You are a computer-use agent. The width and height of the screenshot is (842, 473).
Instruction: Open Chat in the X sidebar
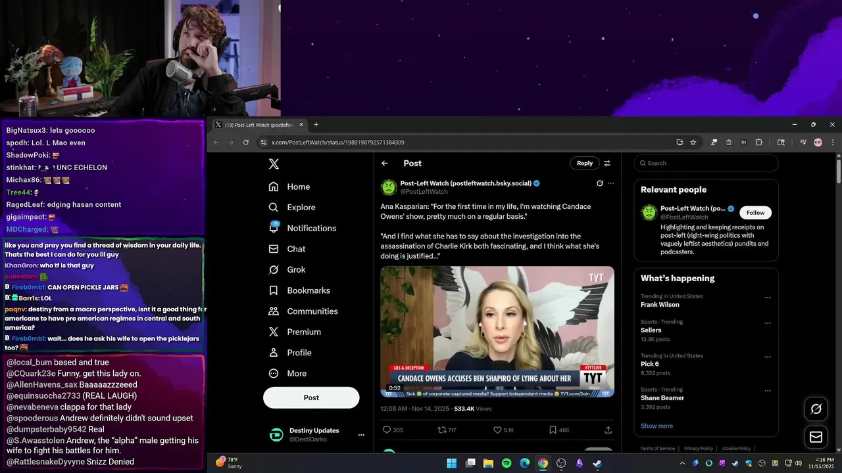[x=287, y=249]
